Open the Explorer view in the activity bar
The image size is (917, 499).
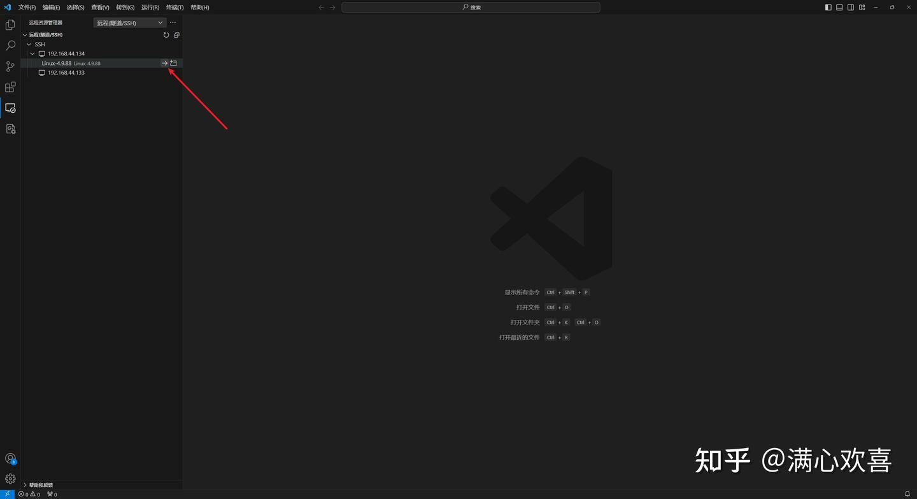pyautogui.click(x=10, y=25)
